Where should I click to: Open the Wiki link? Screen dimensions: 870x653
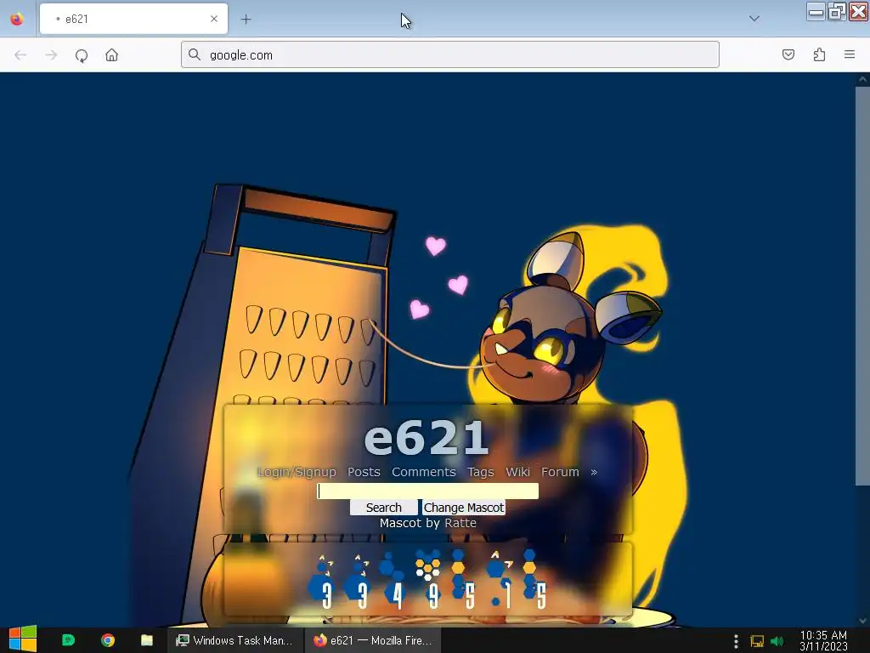pyautogui.click(x=517, y=472)
